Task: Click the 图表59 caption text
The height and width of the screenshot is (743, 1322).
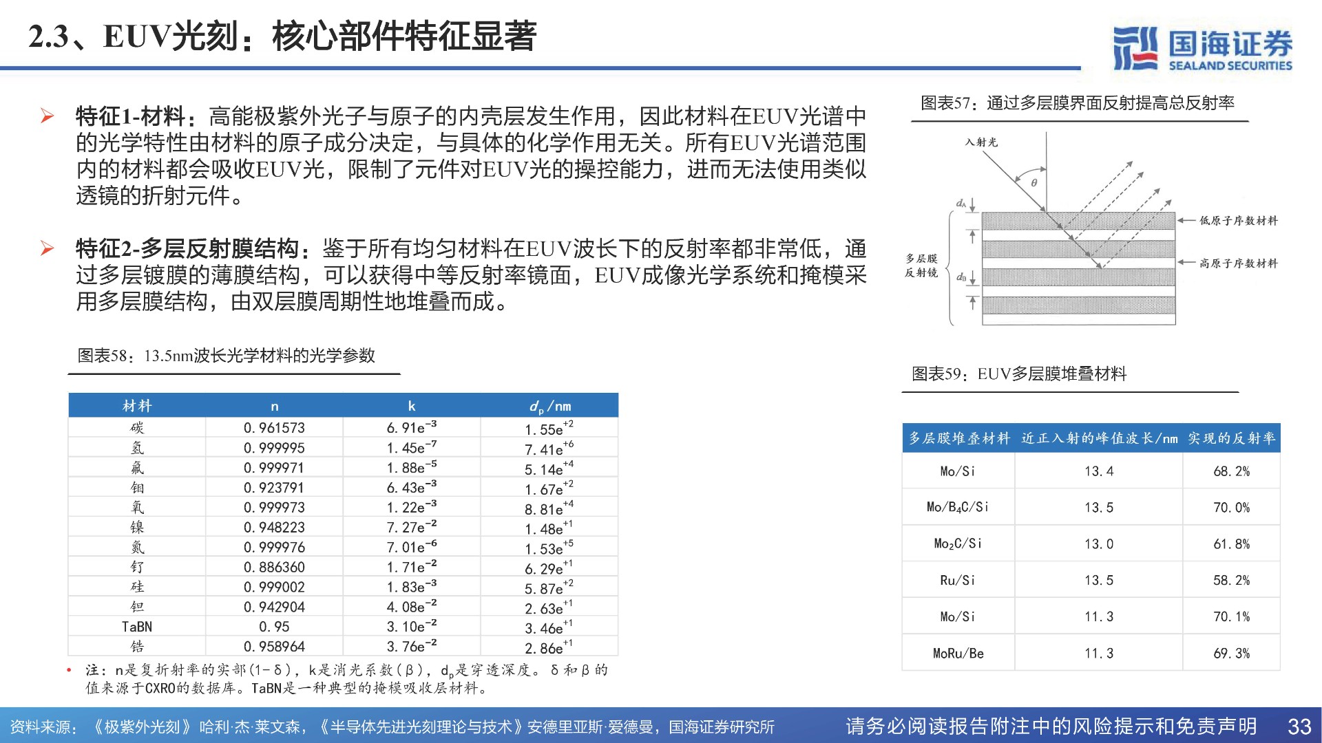Action: [1019, 374]
